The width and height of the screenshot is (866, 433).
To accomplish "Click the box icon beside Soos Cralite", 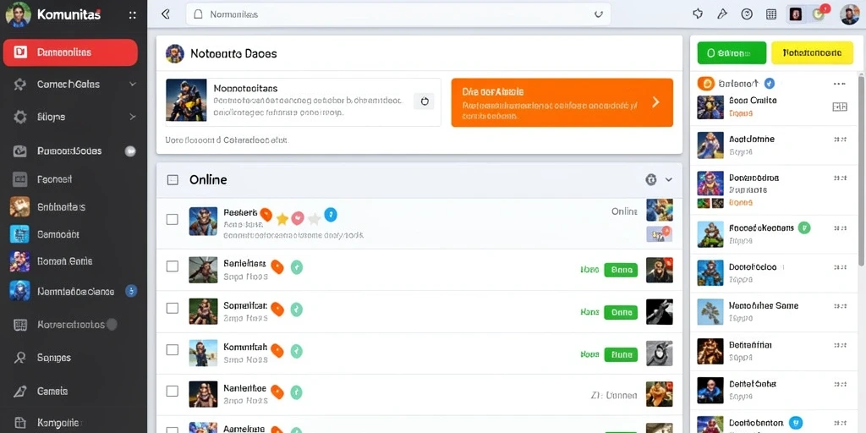I will (x=840, y=107).
